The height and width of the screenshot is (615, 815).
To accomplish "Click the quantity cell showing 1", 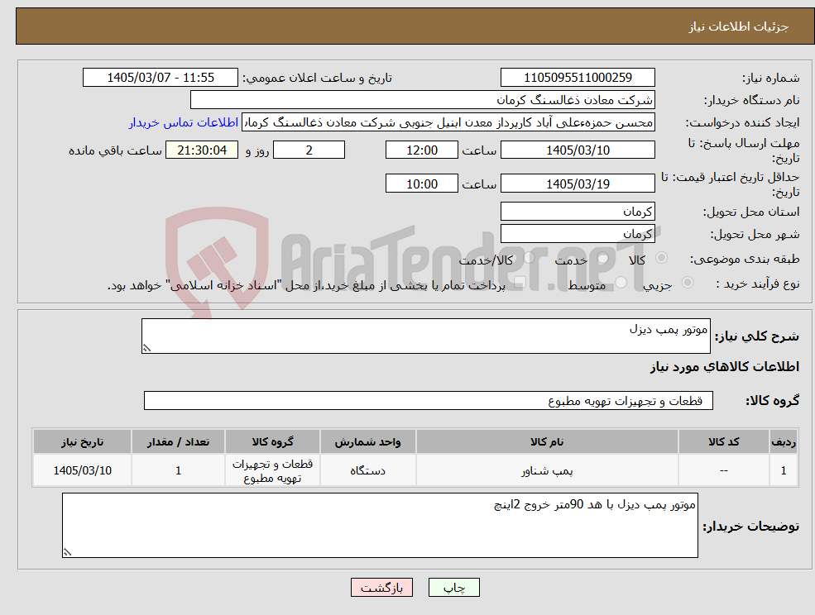I will (178, 470).
